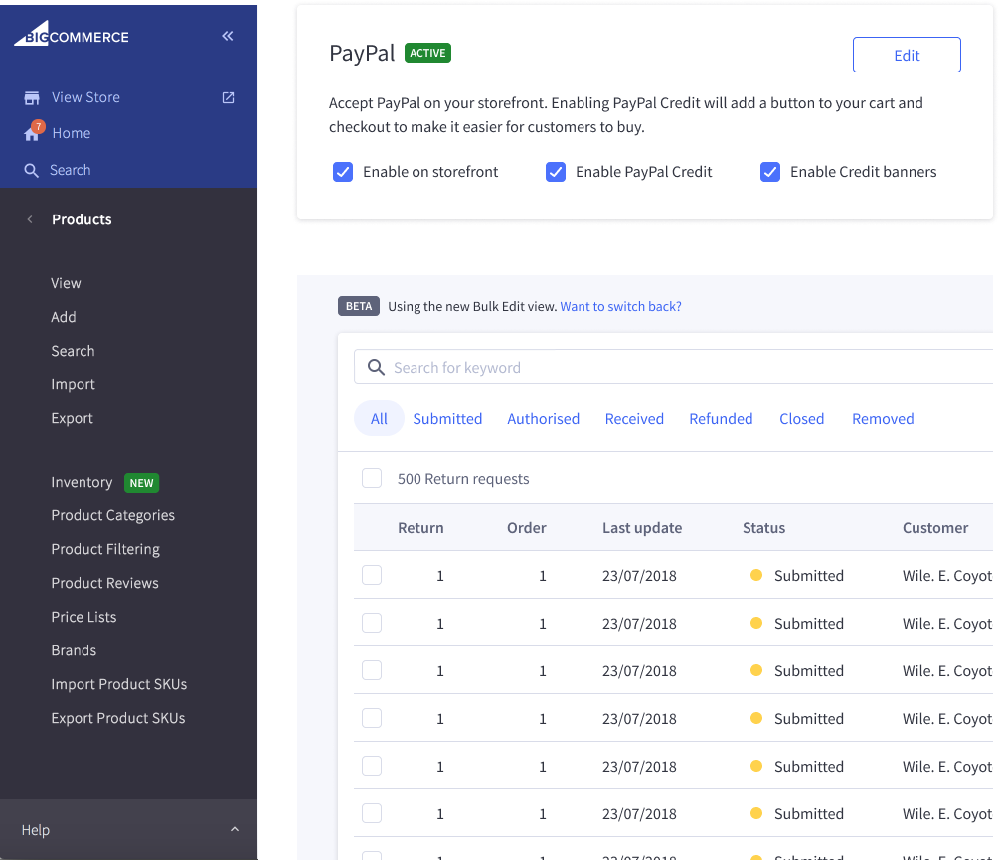Toggle Enable PayPal Credit checkbox

tap(556, 172)
